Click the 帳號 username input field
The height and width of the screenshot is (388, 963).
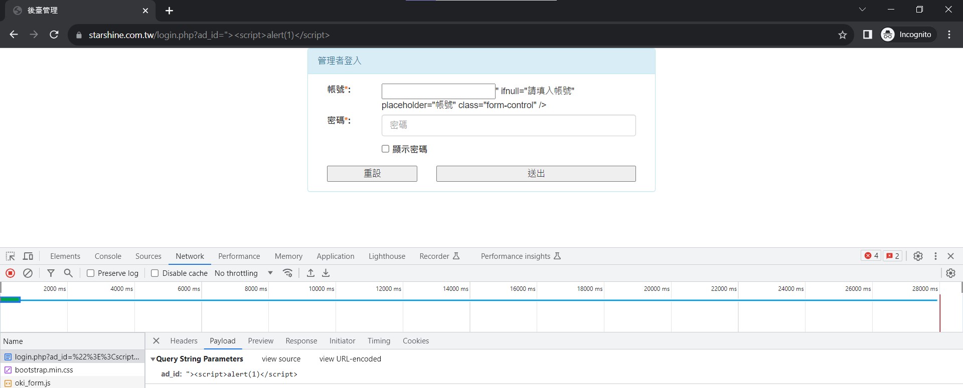438,91
